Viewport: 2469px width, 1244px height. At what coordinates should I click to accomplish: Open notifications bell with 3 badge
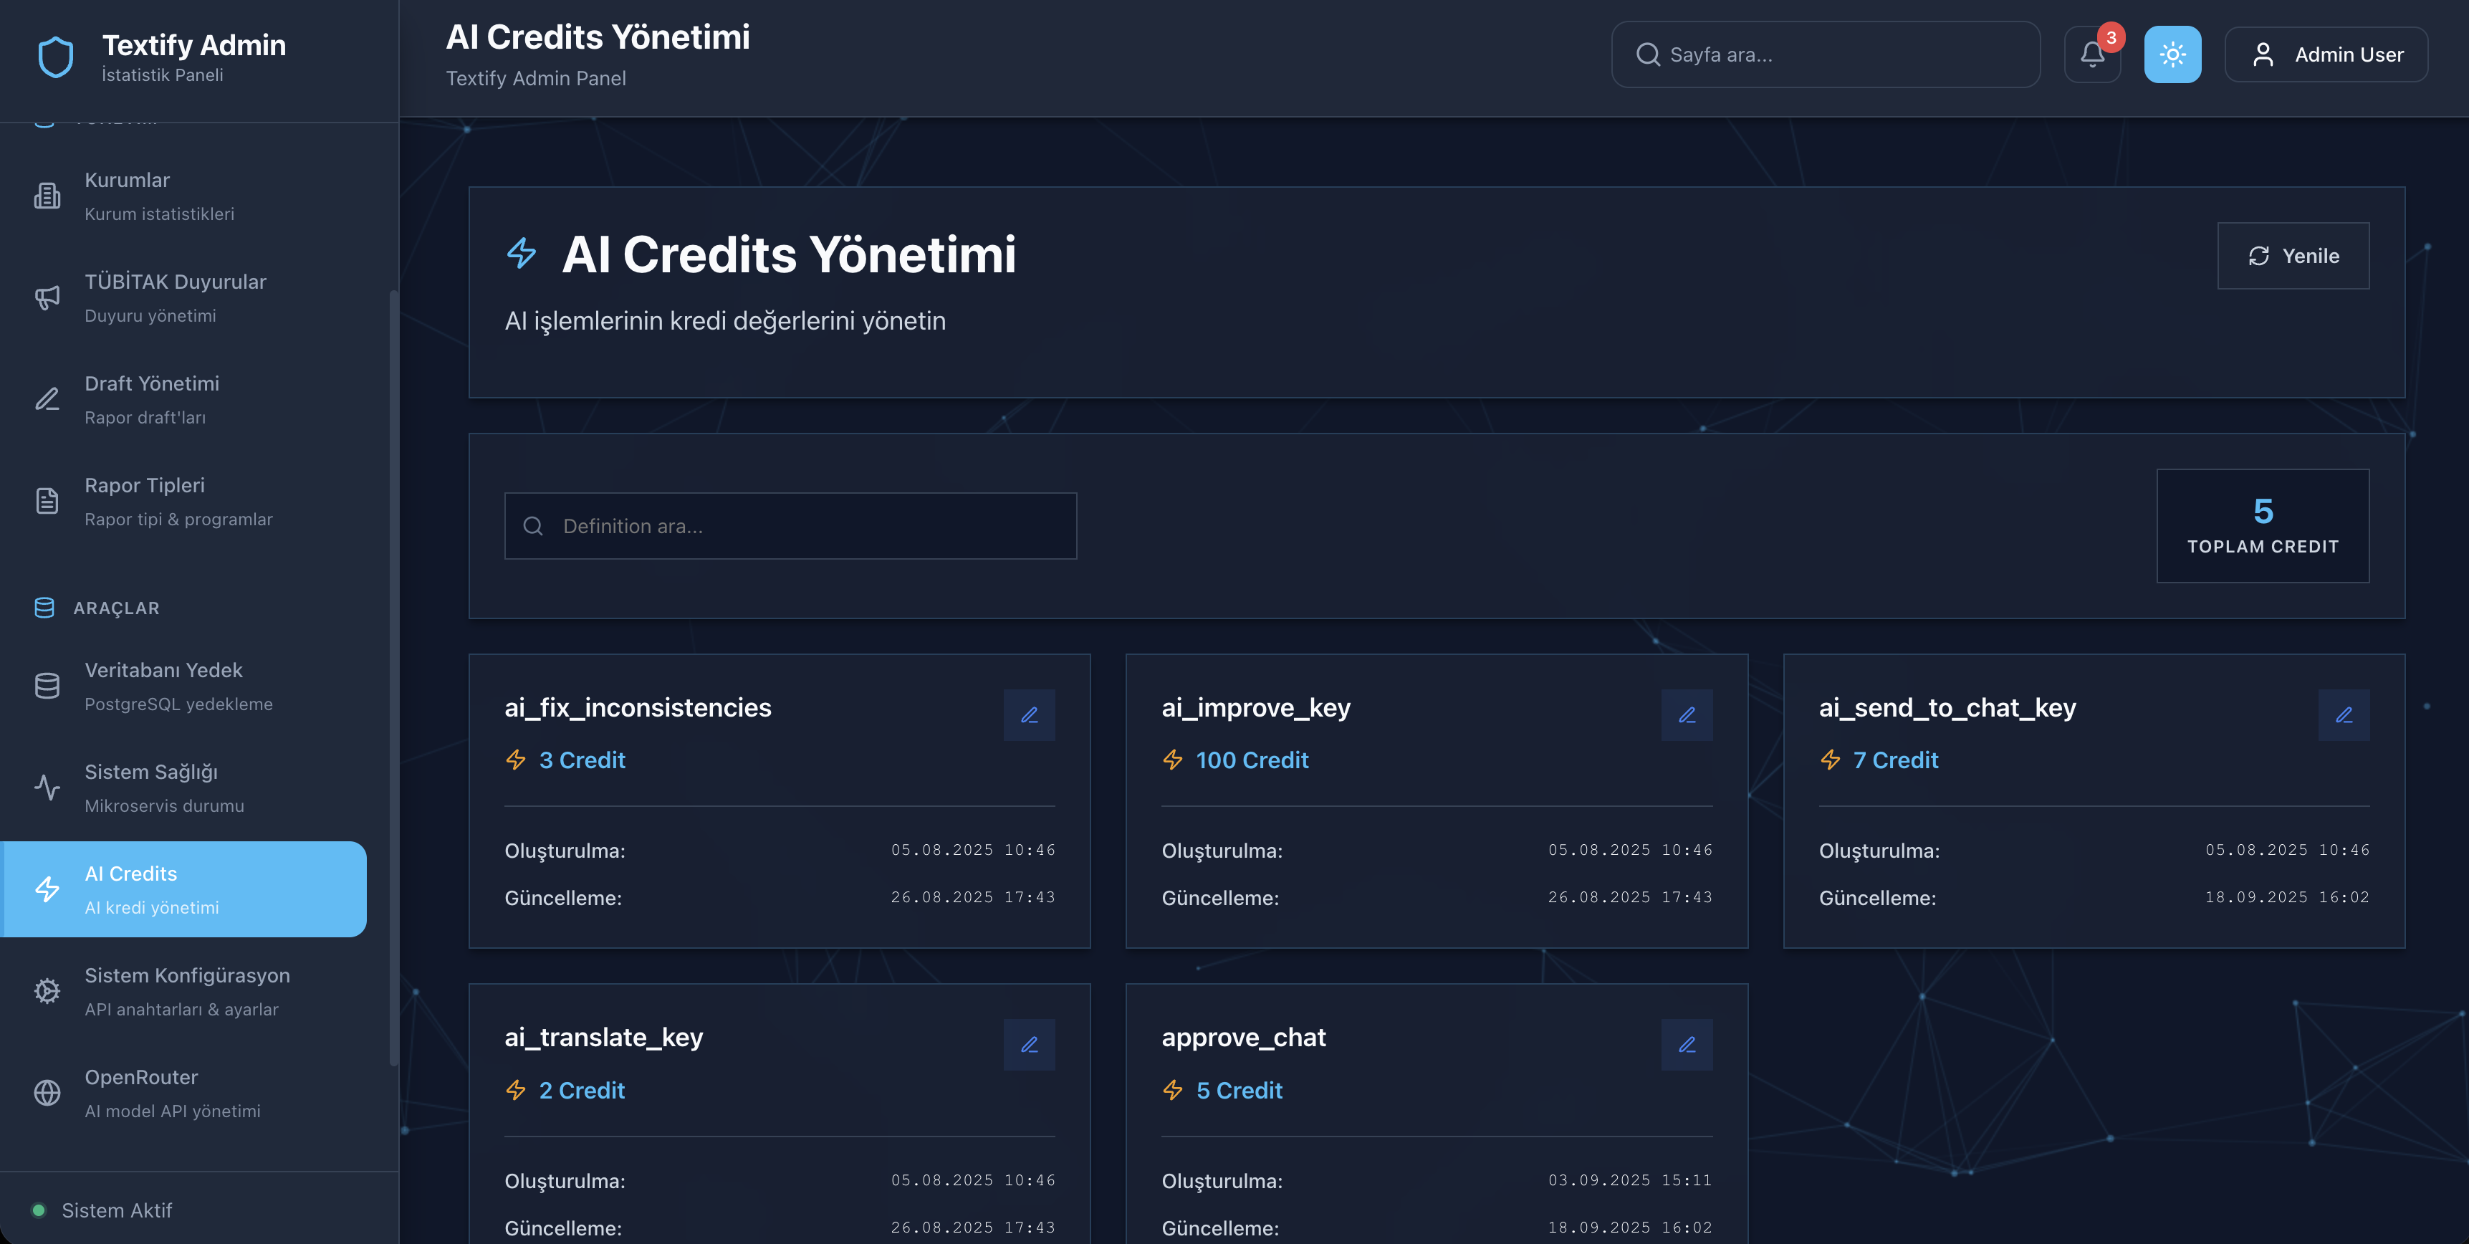(x=2092, y=54)
